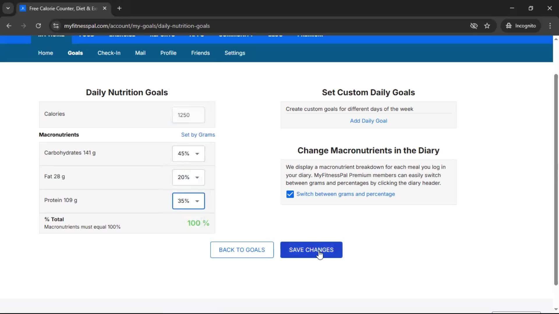Image resolution: width=559 pixels, height=314 pixels.
Task: Click the third-party cookies blocked eye icon
Action: [474, 26]
